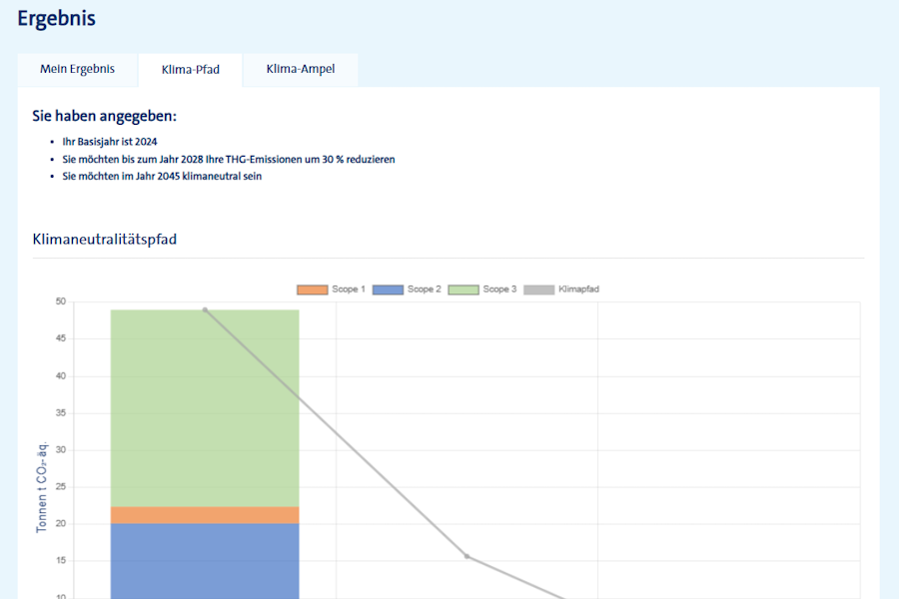The height and width of the screenshot is (599, 899).
Task: Toggle Scope 3 legend green swatch
Action: (463, 290)
